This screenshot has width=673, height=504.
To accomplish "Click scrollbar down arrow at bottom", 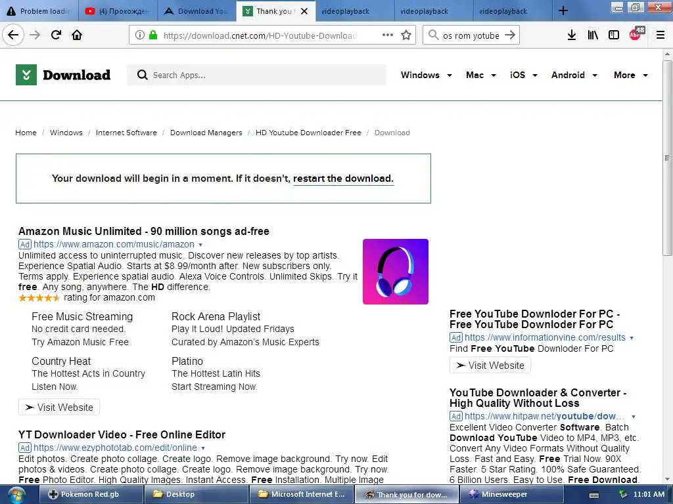I will coord(667,480).
